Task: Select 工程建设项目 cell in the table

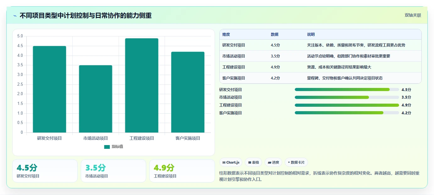Action: click(234, 67)
